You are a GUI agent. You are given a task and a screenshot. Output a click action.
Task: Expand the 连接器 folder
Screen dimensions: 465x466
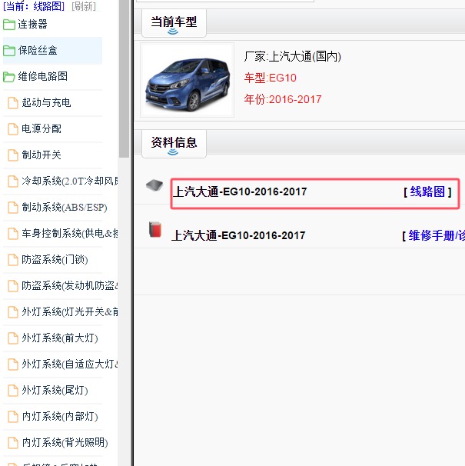click(32, 25)
